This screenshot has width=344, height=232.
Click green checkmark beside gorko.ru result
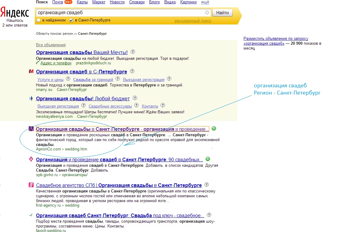(x=208, y=159)
